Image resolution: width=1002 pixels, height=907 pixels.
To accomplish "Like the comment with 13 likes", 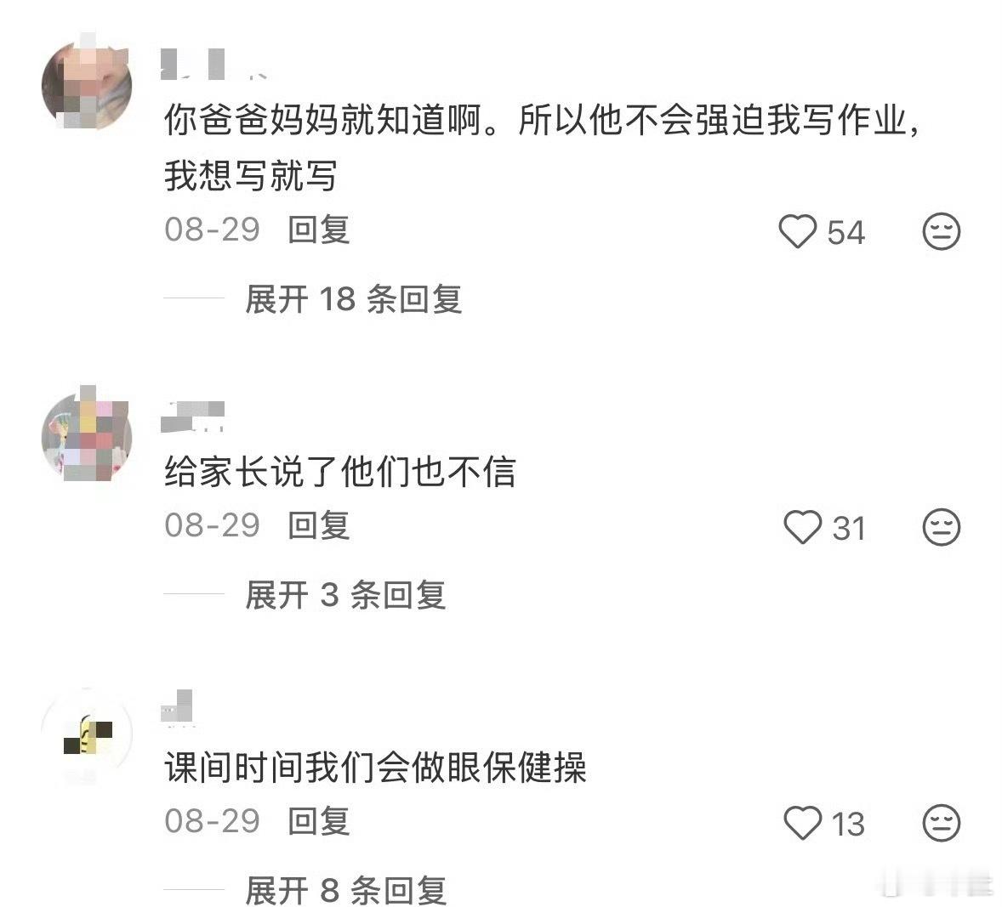I will pyautogui.click(x=803, y=823).
